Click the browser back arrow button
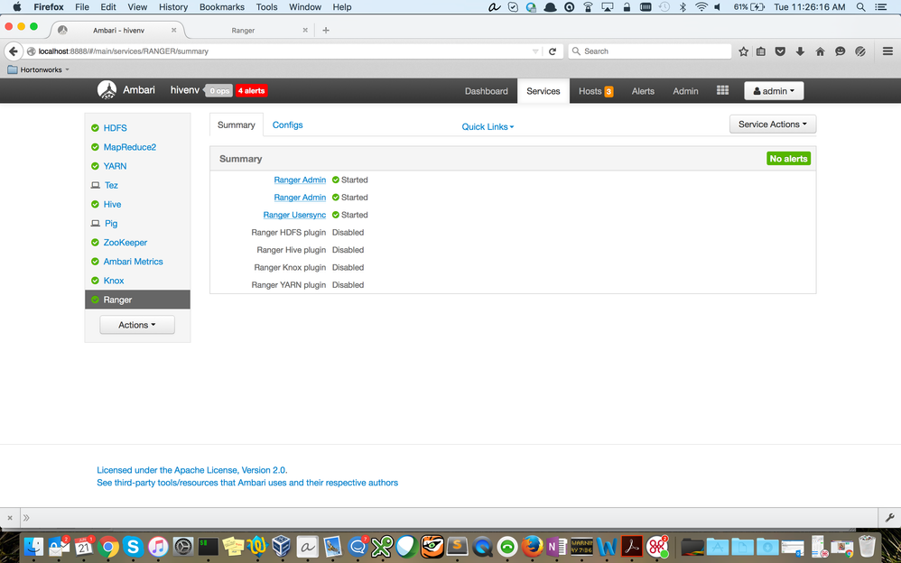901x563 pixels. pos(14,51)
